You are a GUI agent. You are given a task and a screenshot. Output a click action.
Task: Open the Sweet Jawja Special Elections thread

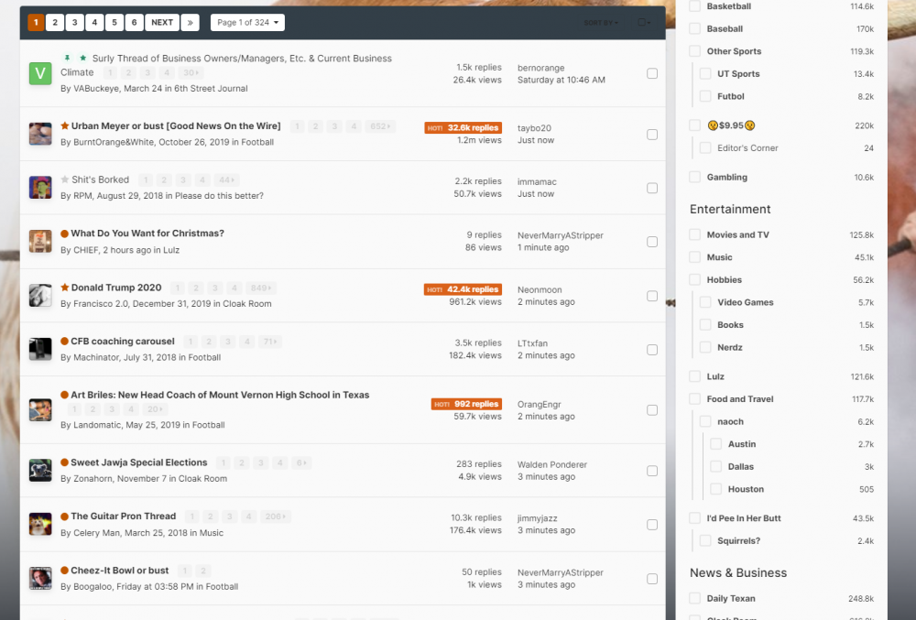point(139,462)
